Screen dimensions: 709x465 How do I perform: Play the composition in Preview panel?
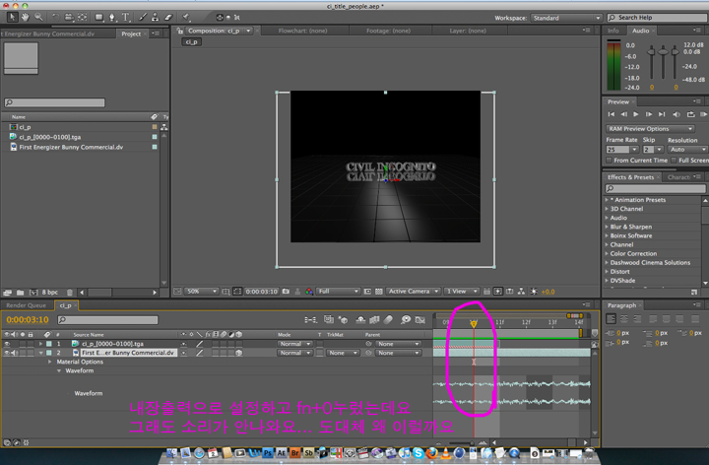636,114
